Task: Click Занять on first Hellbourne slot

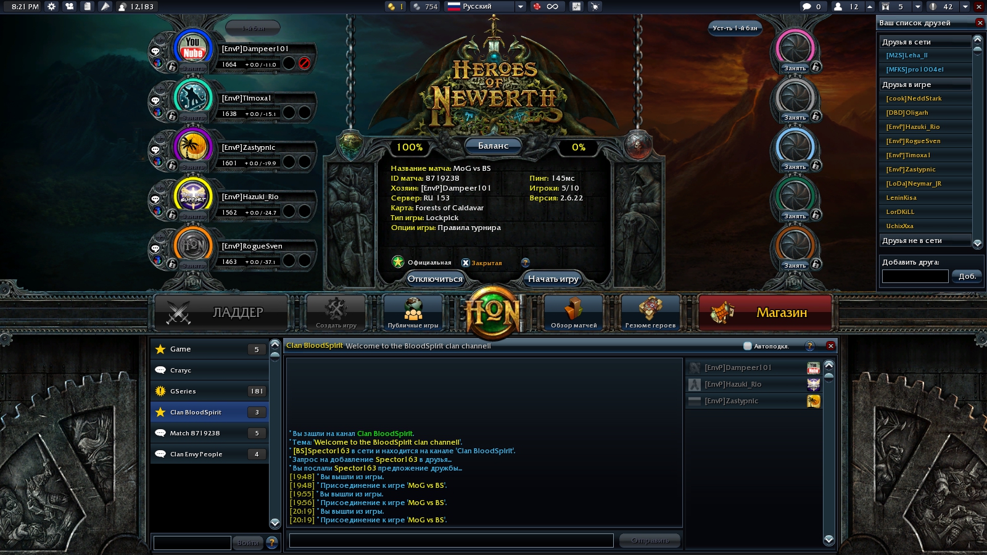Action: [x=795, y=68]
